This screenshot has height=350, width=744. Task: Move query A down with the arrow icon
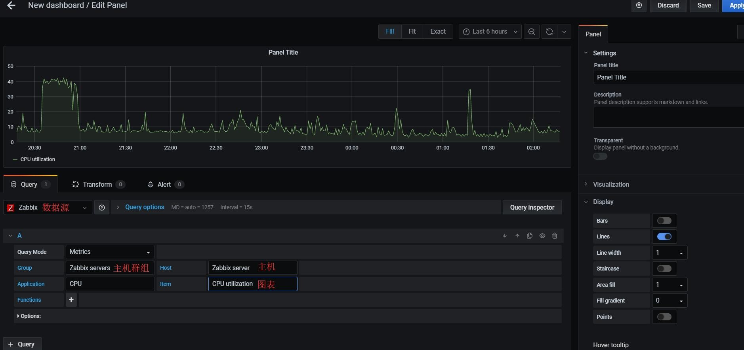point(505,236)
